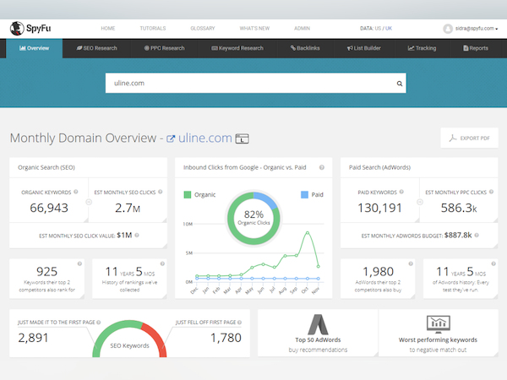Open the What's New link
The image size is (507, 380).
[254, 29]
